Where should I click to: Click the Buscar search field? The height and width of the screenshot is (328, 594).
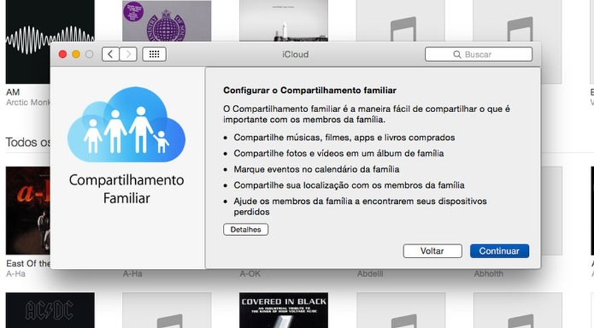click(479, 54)
